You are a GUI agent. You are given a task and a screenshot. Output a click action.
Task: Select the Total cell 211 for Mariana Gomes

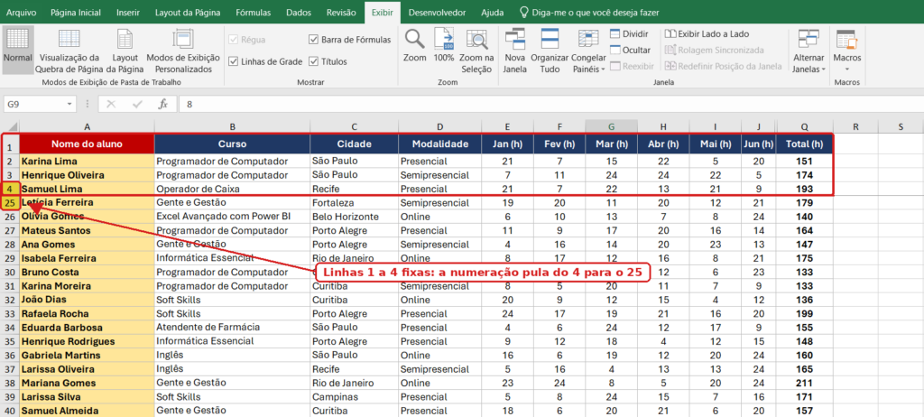click(804, 383)
